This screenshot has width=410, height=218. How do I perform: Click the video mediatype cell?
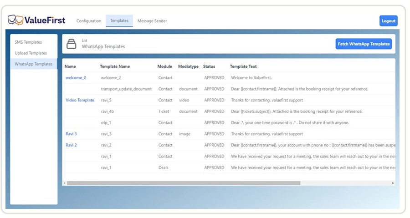(184, 100)
